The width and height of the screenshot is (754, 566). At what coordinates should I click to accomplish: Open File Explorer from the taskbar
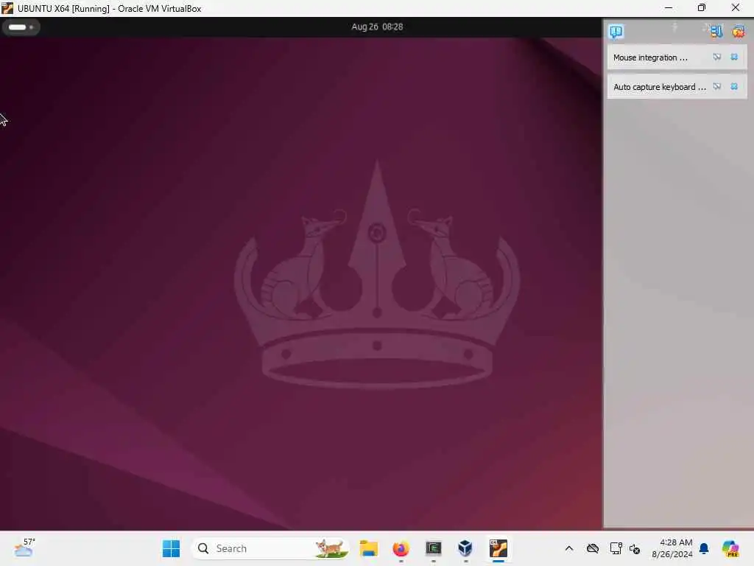pyautogui.click(x=369, y=548)
